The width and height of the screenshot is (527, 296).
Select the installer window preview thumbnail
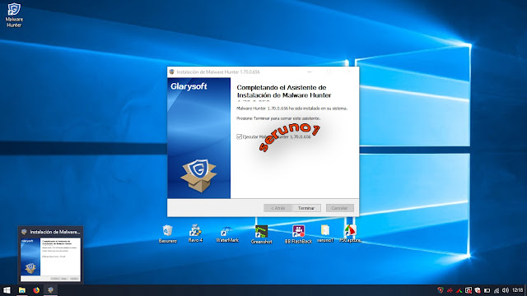[50, 259]
